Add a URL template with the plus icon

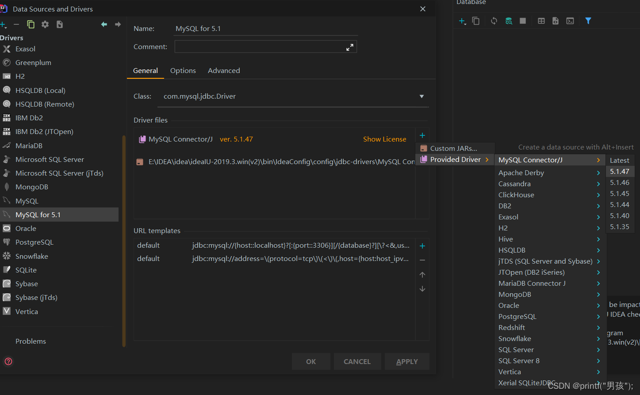422,246
